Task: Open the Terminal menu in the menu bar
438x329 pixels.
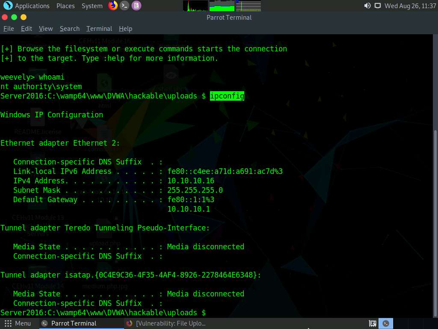Action: click(x=99, y=29)
